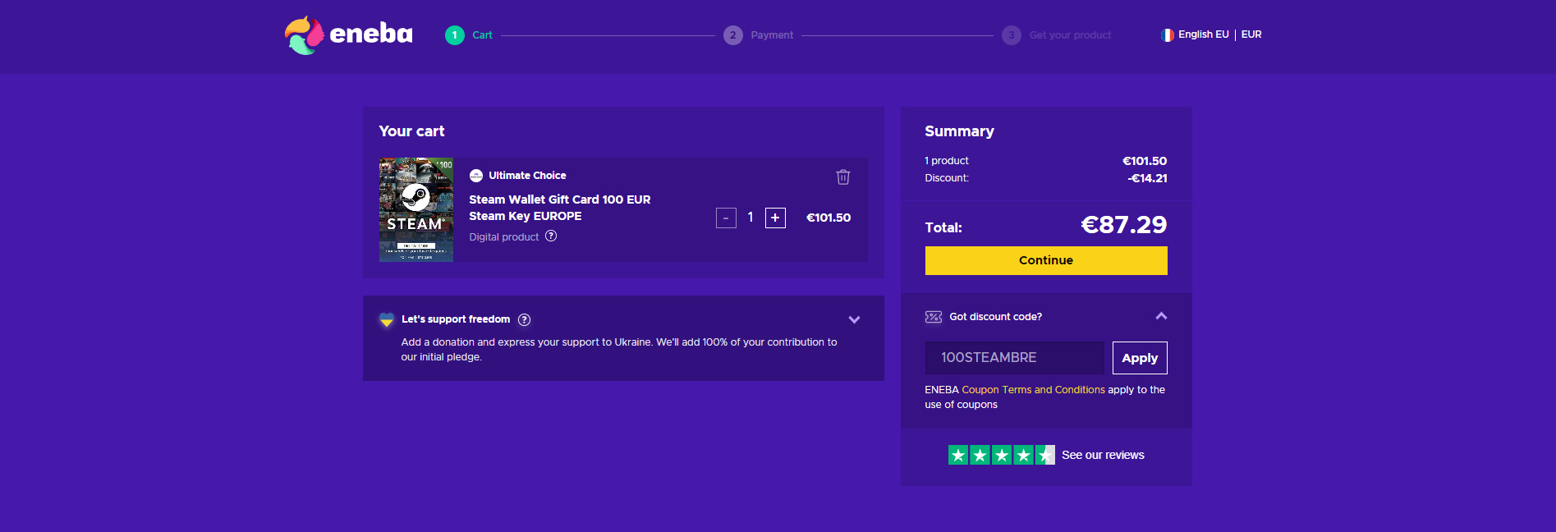This screenshot has height=532, width=1556.
Task: Click the discount coupon ticket icon
Action: click(x=934, y=317)
